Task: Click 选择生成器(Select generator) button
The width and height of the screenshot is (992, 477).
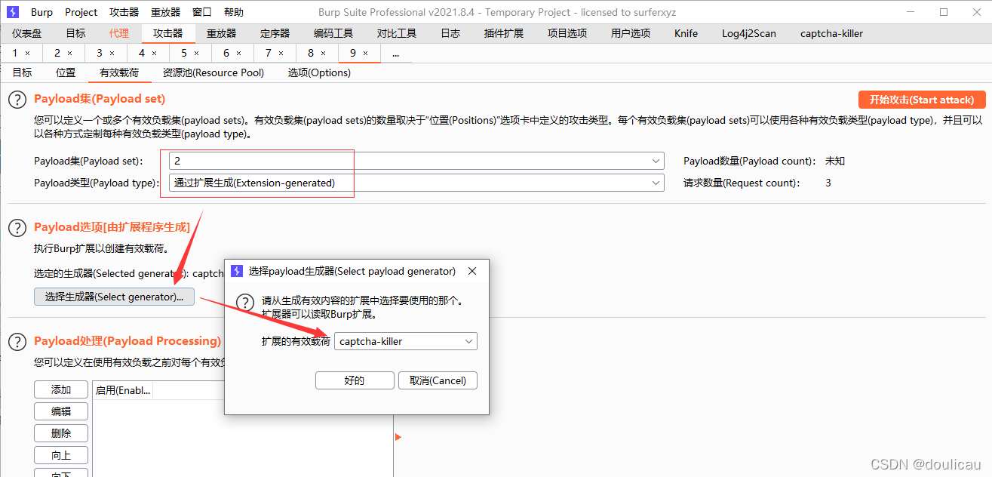Action: [x=114, y=297]
